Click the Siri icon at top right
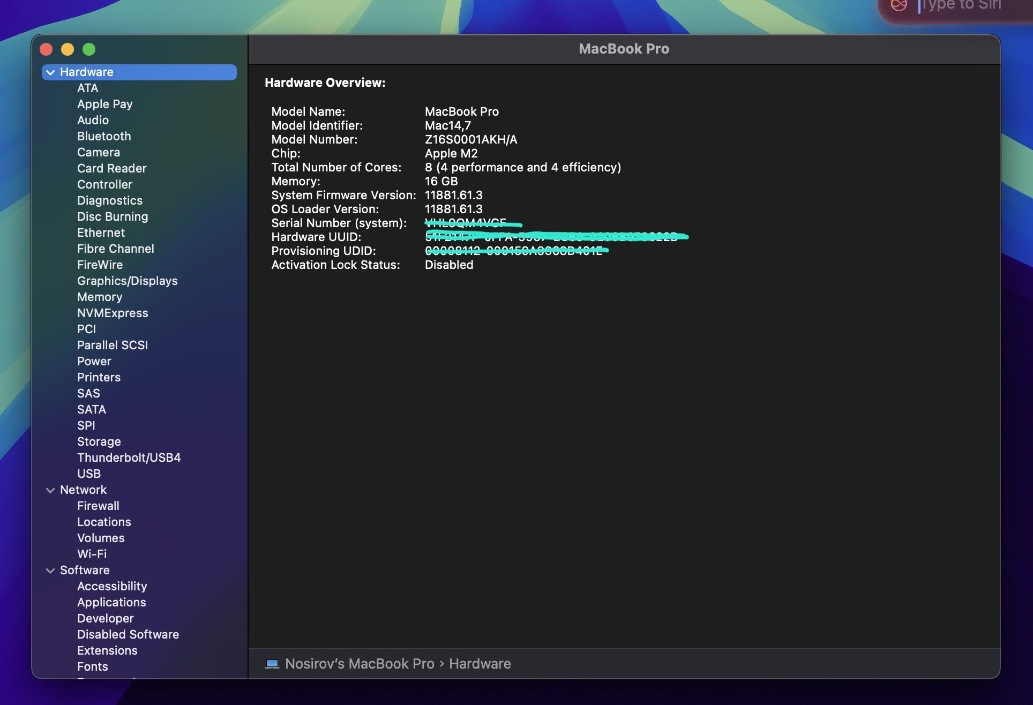 coord(899,5)
